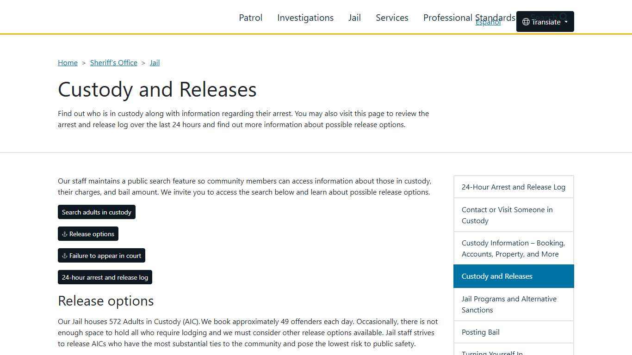The height and width of the screenshot is (355, 632).
Task: Click the globe icon on the Translate button
Action: click(x=526, y=22)
